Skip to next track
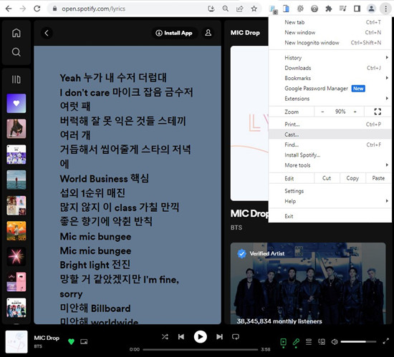Viewport: 394px width, 357px height. pos(219,337)
